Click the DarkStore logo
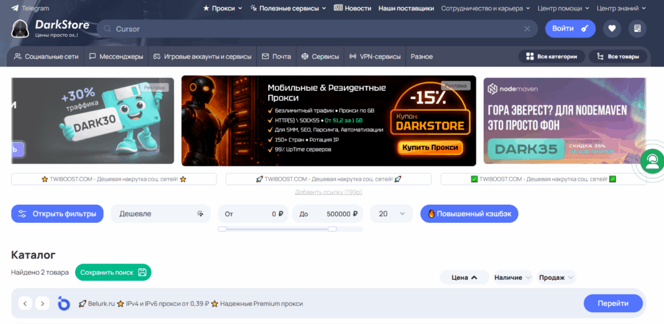Viewport: 664px width, 324px height. [x=51, y=29]
